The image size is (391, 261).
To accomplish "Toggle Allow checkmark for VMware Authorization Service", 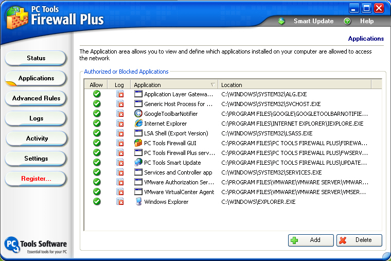I will click(97, 182).
